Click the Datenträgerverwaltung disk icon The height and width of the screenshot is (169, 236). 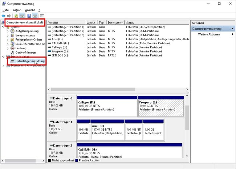[12, 61]
